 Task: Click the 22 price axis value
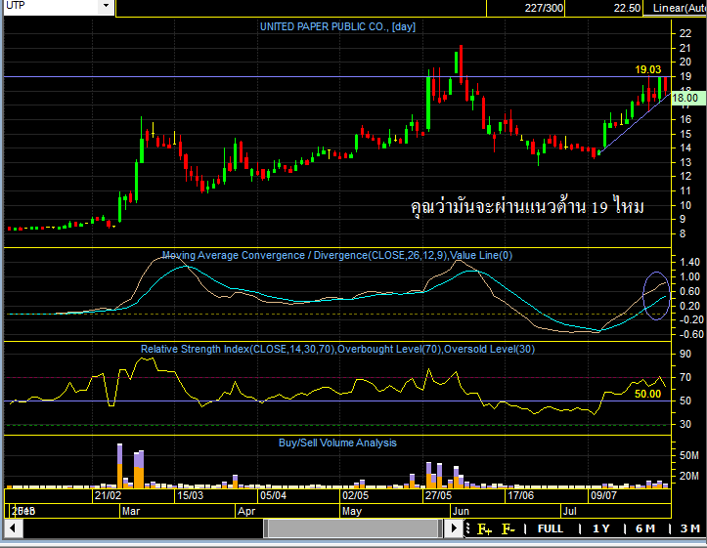click(x=685, y=33)
